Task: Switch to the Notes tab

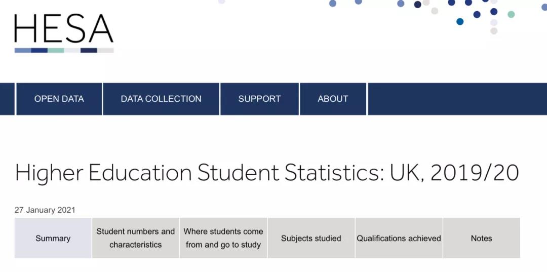Action: [482, 238]
